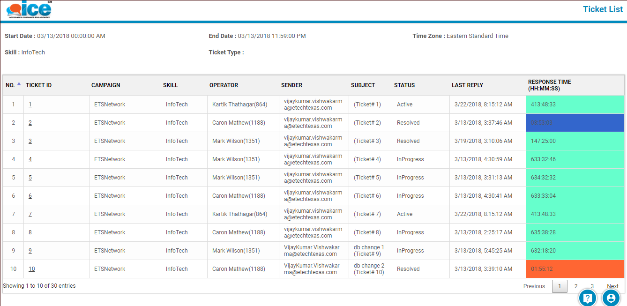Open ticket ID 1 link

(x=30, y=104)
